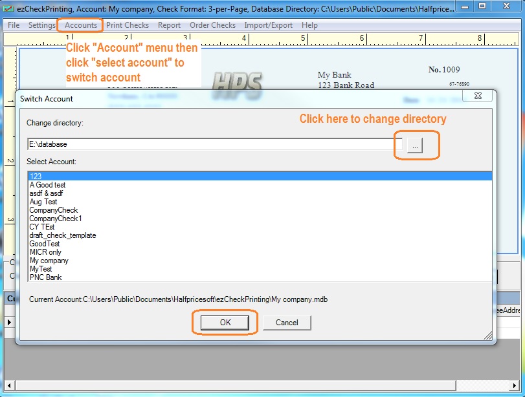Cancel the Switch Account dialog
Image resolution: width=525 pixels, height=397 pixels.
(287, 323)
